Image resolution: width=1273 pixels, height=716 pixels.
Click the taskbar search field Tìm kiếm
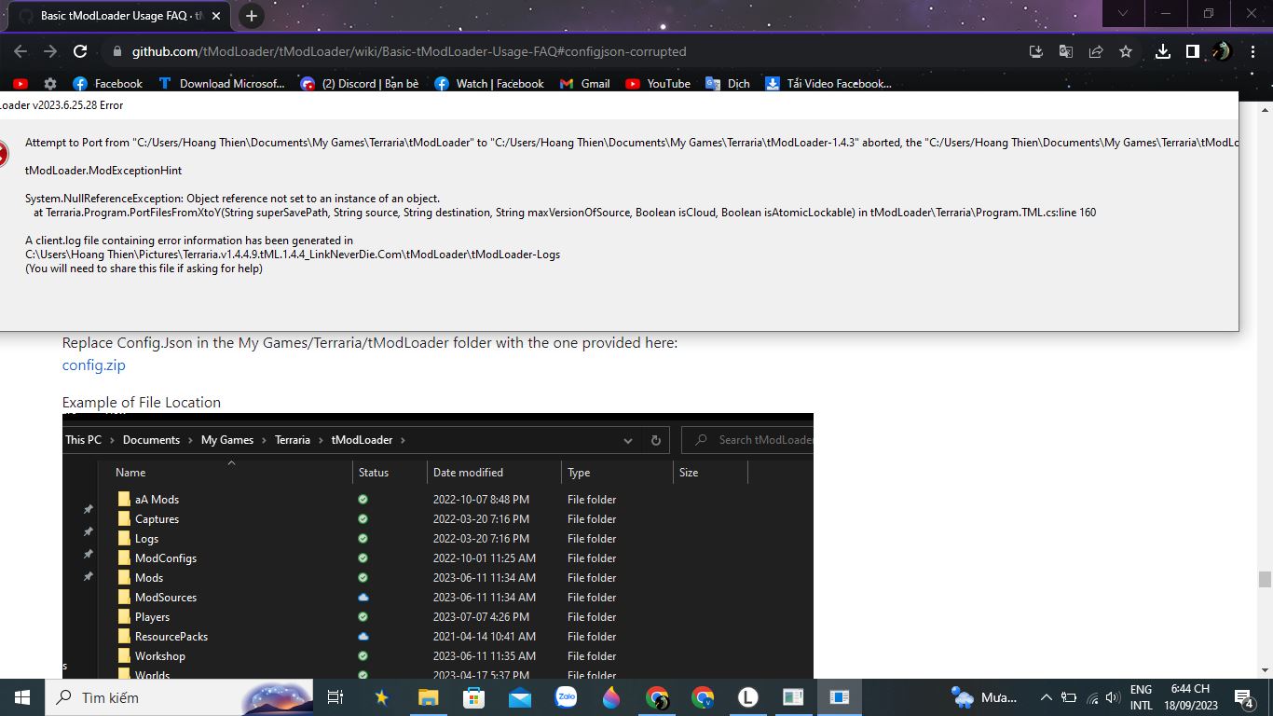coord(140,696)
